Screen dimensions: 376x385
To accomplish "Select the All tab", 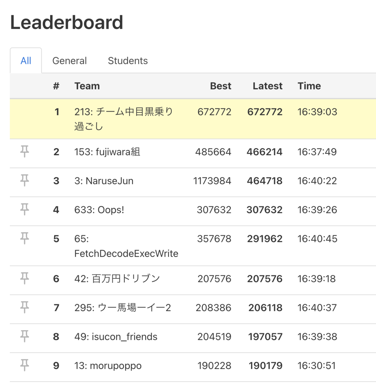I will [26, 61].
